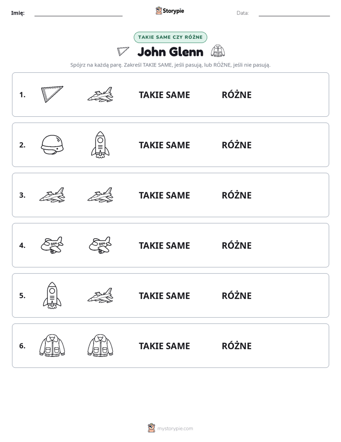Choose RÓŻNE for question 1
The image size is (341, 442).
click(x=236, y=95)
